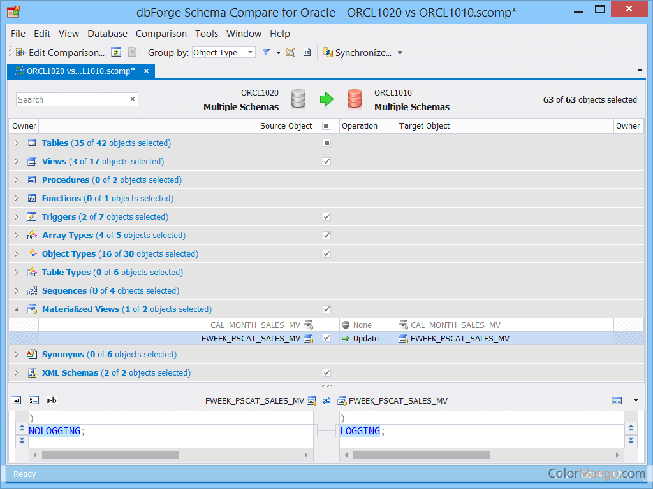Image resolution: width=653 pixels, height=489 pixels.
Task: Click the Tables group icon
Action: [x=32, y=143]
